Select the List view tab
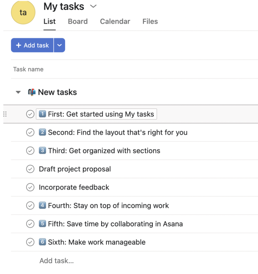The image size is (258, 274). [49, 21]
